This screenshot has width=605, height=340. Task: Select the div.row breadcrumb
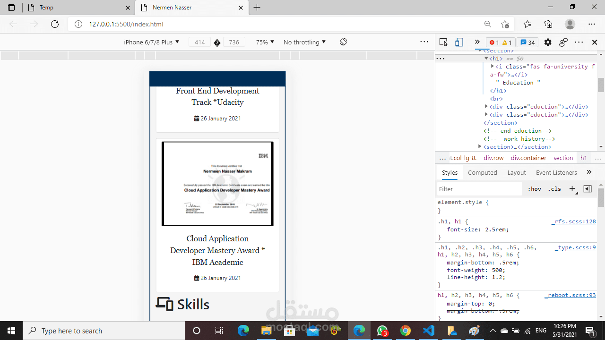click(493, 158)
